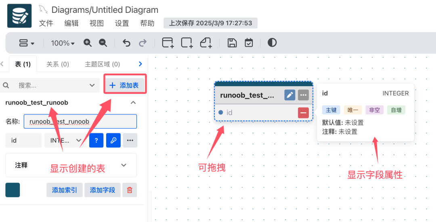The height and width of the screenshot is (222, 436).
Task: Click the zoom out magnifier icon
Action: tap(103, 43)
